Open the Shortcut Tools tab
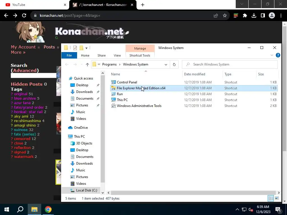This screenshot has height=215, width=287. point(140,55)
